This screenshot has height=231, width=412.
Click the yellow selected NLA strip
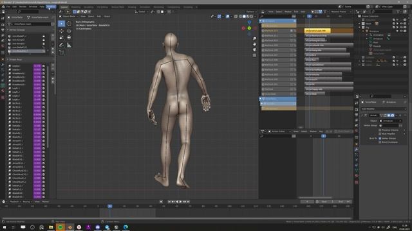point(317,31)
